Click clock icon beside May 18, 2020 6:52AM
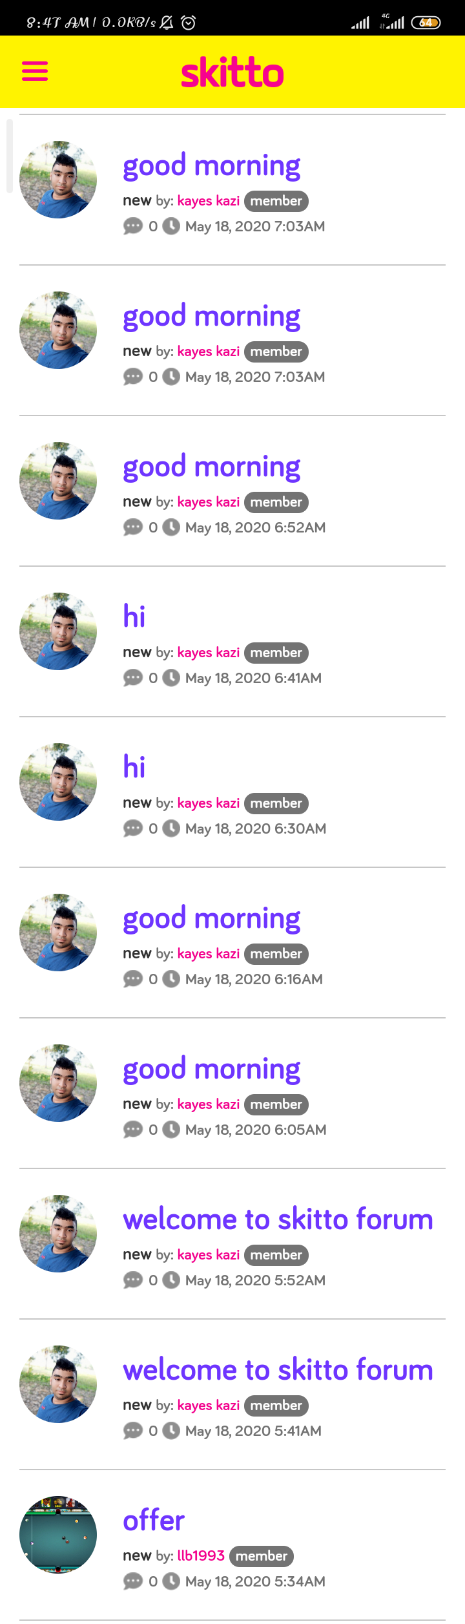The width and height of the screenshot is (465, 1624). pos(171,527)
